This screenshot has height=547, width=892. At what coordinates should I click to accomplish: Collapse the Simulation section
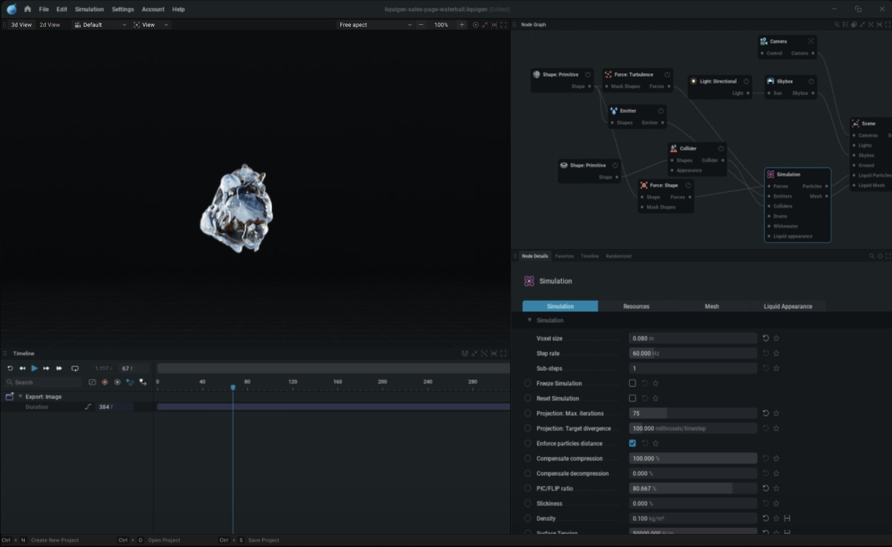pos(529,320)
